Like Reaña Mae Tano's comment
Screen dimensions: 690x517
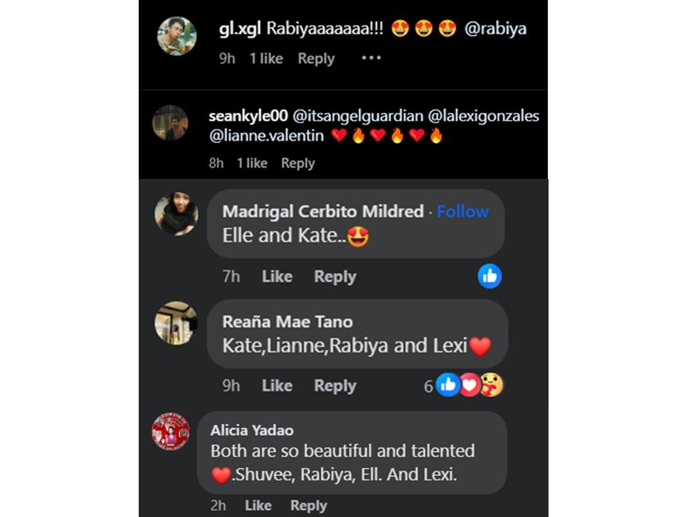277,385
